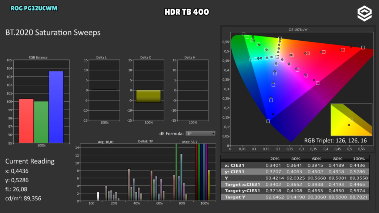Screen dimensions: 379x213
Task: Click the yellow bar in Delta C chart
Action: pos(148,96)
